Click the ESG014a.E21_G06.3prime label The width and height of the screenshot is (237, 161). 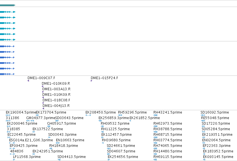click(x=31, y=140)
